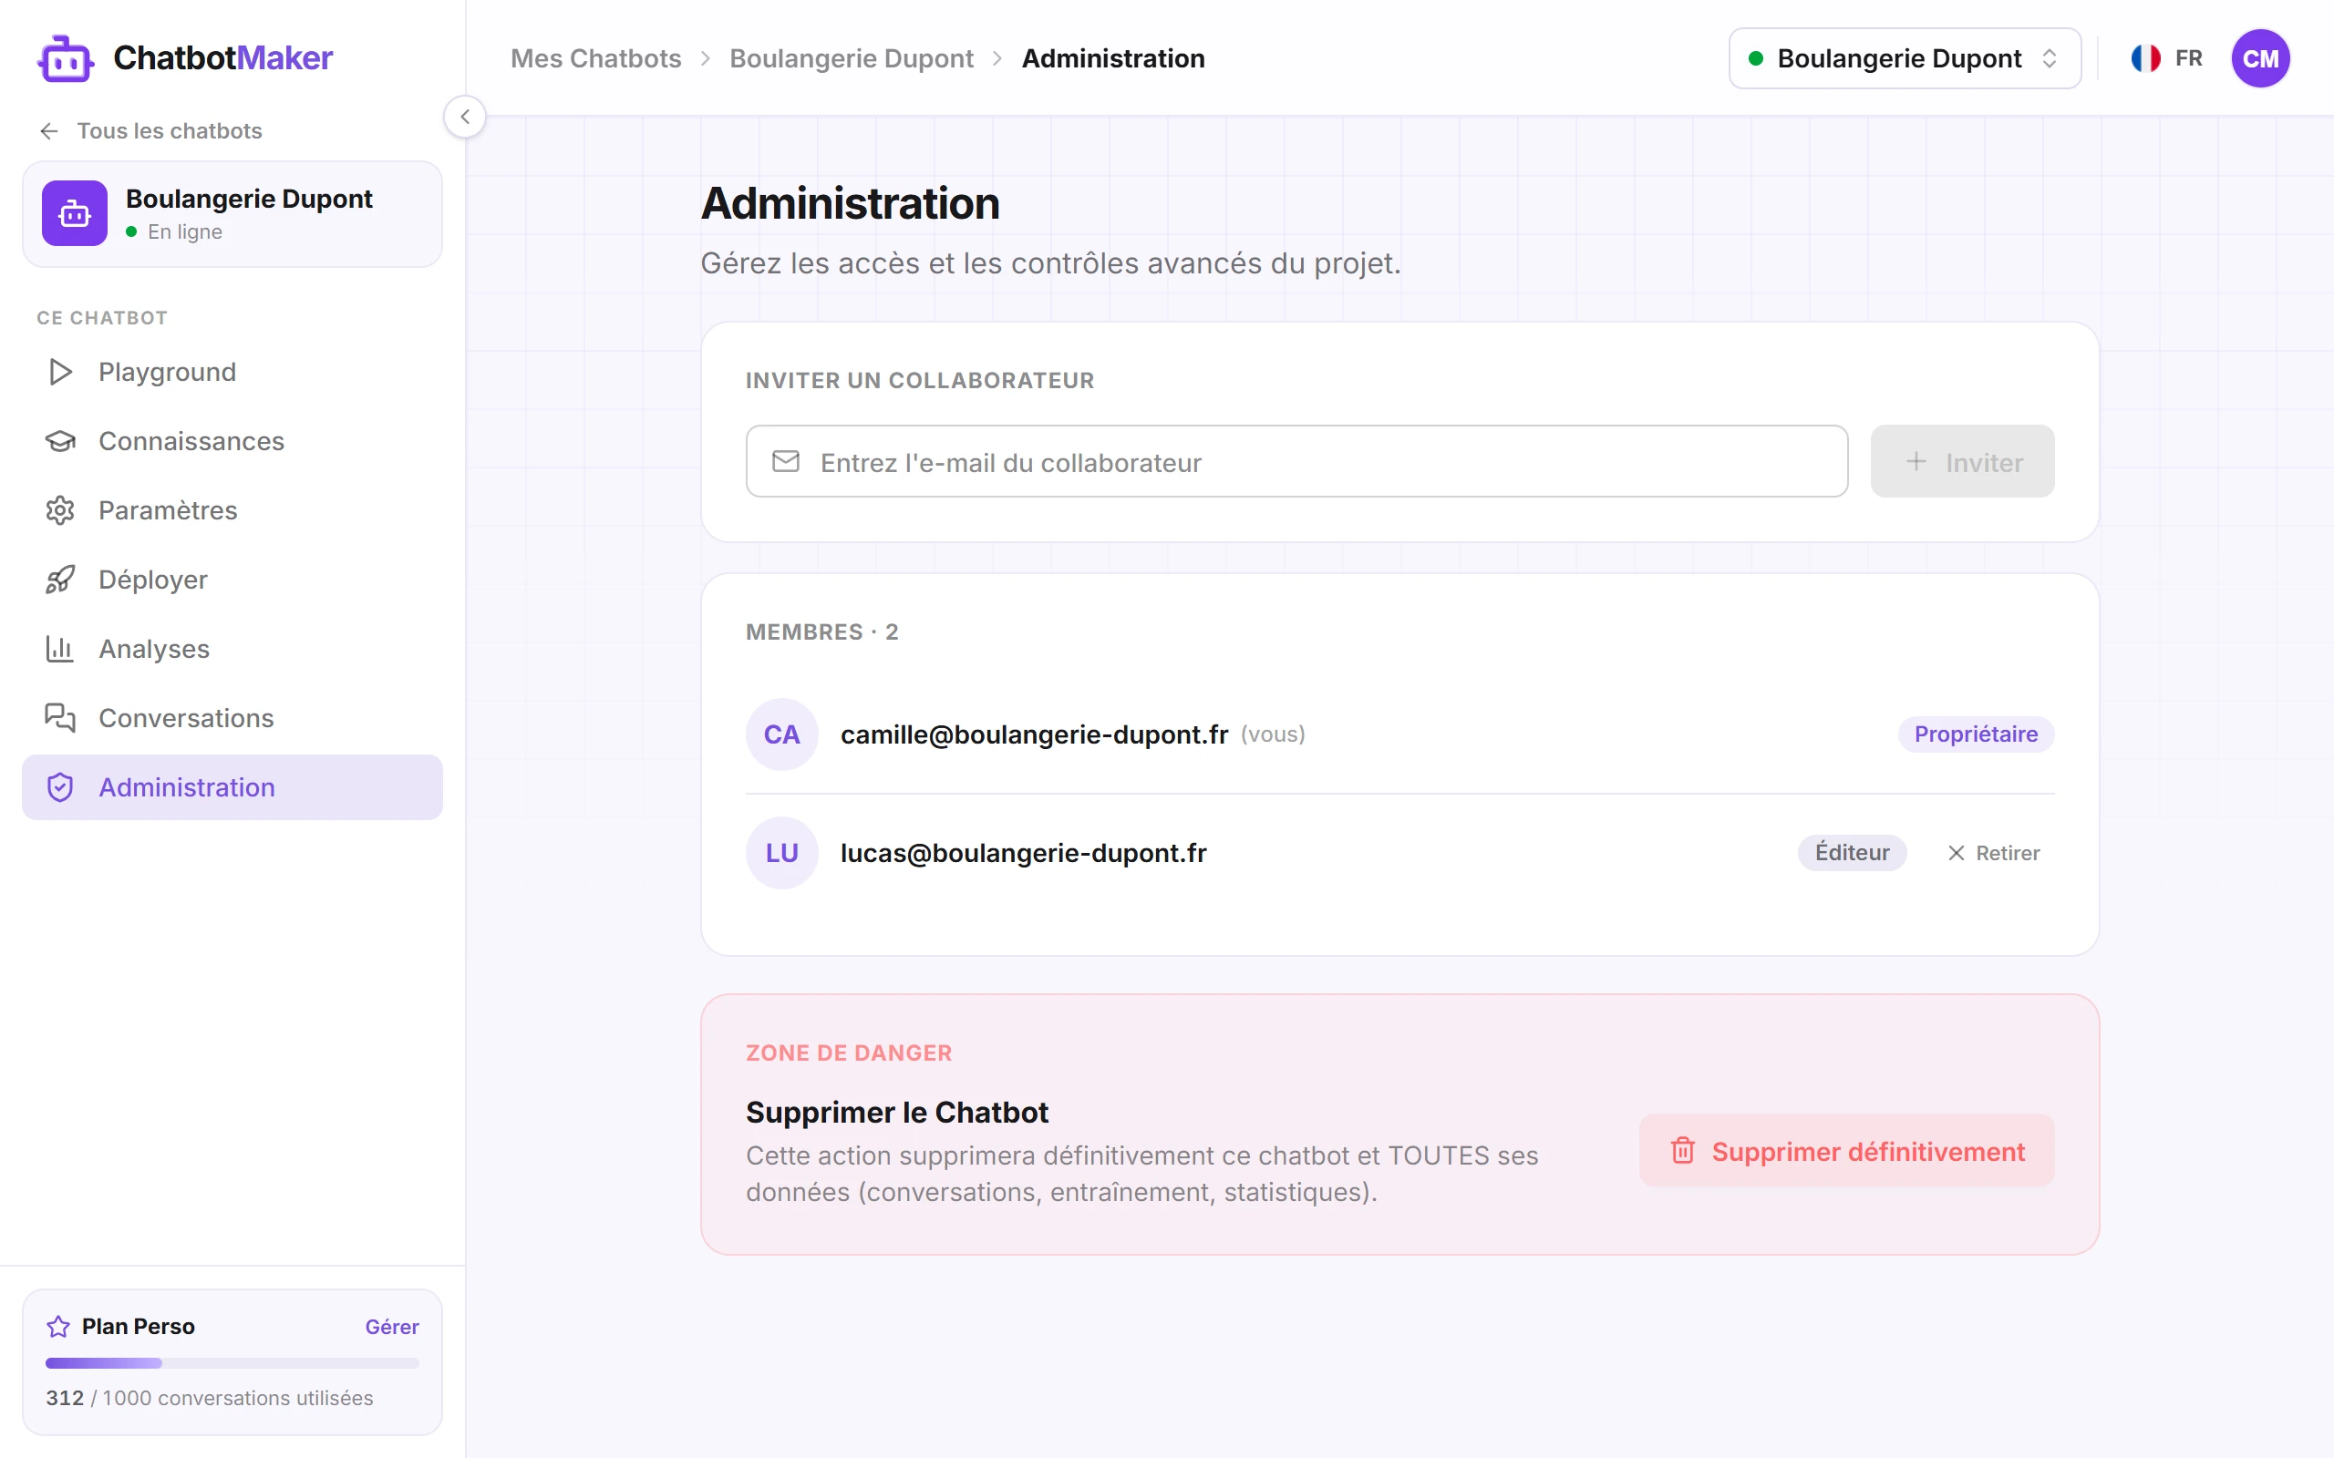The width and height of the screenshot is (2334, 1458).
Task: Click the Conversations chat bubbles icon
Action: [60, 718]
